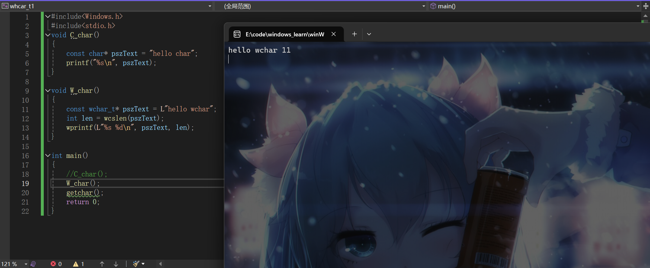Collapse the W_char function block
The image size is (650, 268).
(x=48, y=91)
